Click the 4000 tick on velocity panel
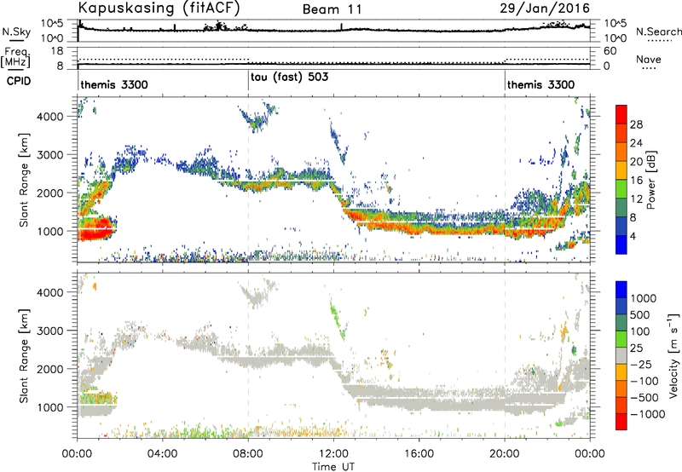Viewport: 682px width, 472px height. [x=49, y=292]
